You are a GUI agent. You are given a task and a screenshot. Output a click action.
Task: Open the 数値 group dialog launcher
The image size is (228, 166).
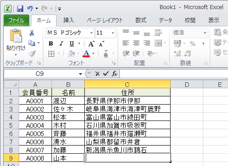point(206,63)
